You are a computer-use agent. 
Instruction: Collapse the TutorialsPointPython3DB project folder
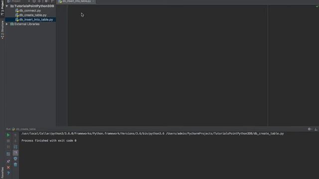click(x=7, y=6)
